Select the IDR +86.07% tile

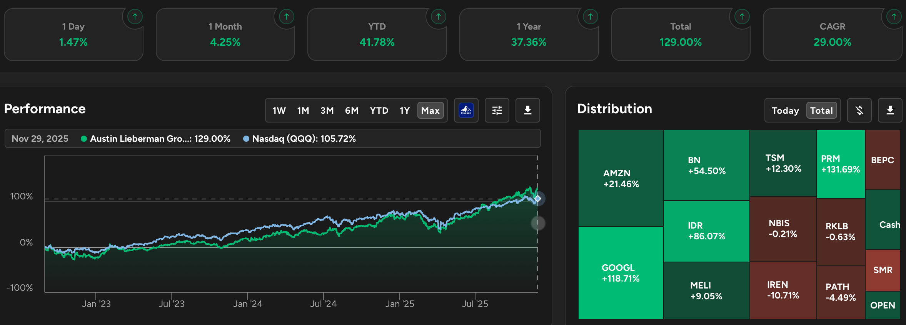[707, 231]
